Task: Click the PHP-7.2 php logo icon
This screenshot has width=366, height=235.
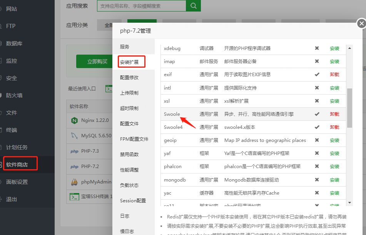Action: 74,167
